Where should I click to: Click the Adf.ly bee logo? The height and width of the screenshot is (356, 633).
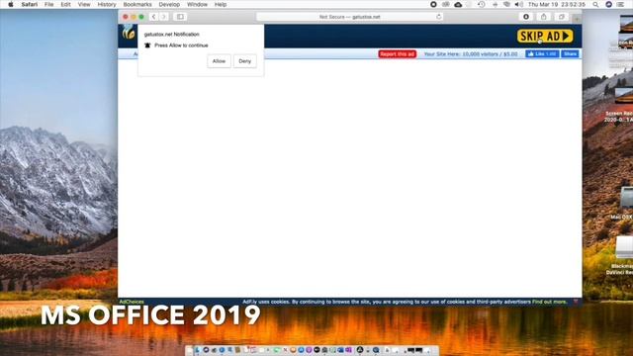tap(129, 33)
